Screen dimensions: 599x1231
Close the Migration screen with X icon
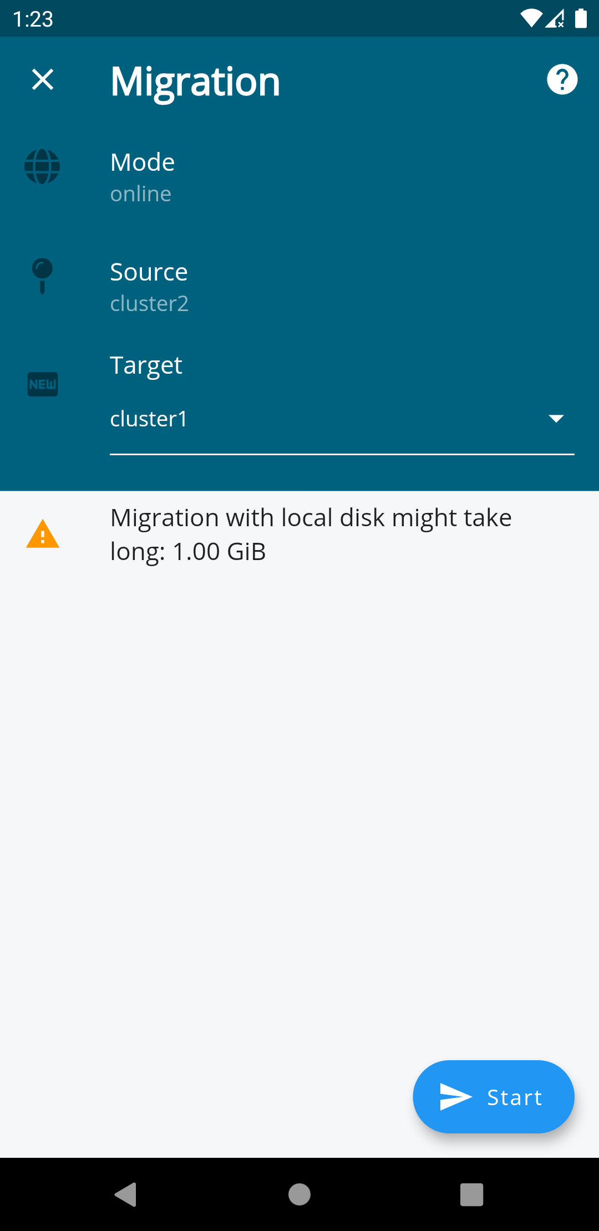pos(43,79)
